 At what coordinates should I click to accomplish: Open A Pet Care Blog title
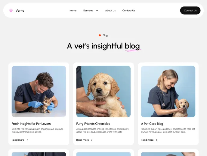[152, 124]
